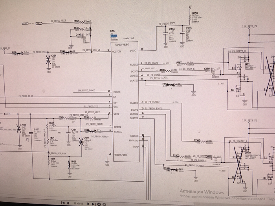
Task: Click the crossed-out C194 capacitor
Action: pyautogui.click(x=48, y=59)
